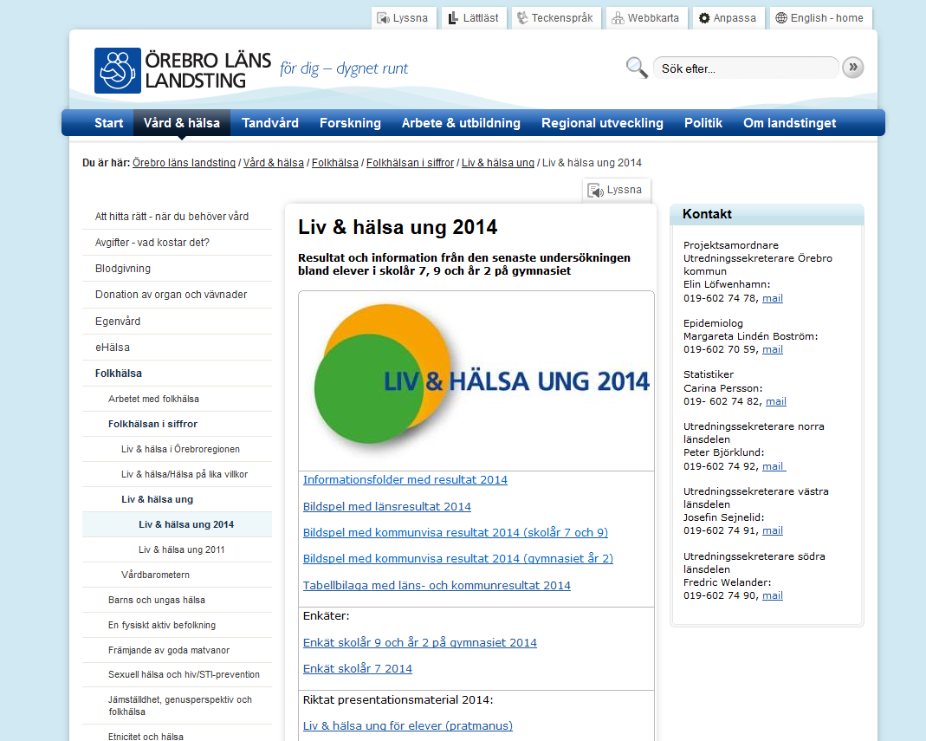Select the Politik tab
926x741 pixels.
click(703, 123)
